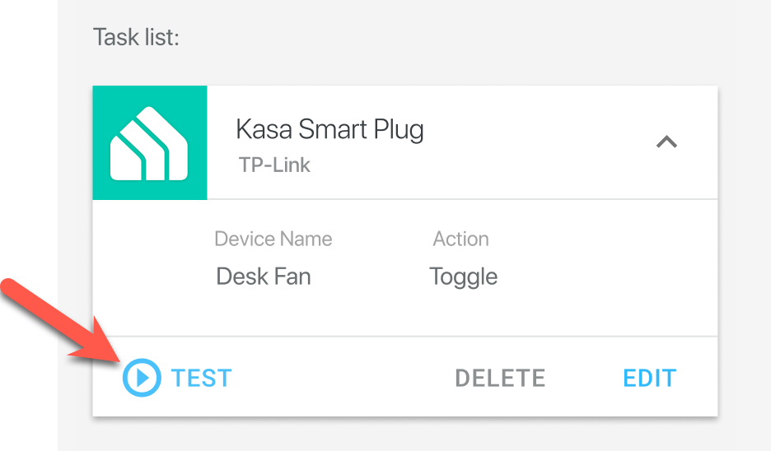This screenshot has width=771, height=451.
Task: Edit the Kasa Smart Plug task
Action: tap(650, 379)
